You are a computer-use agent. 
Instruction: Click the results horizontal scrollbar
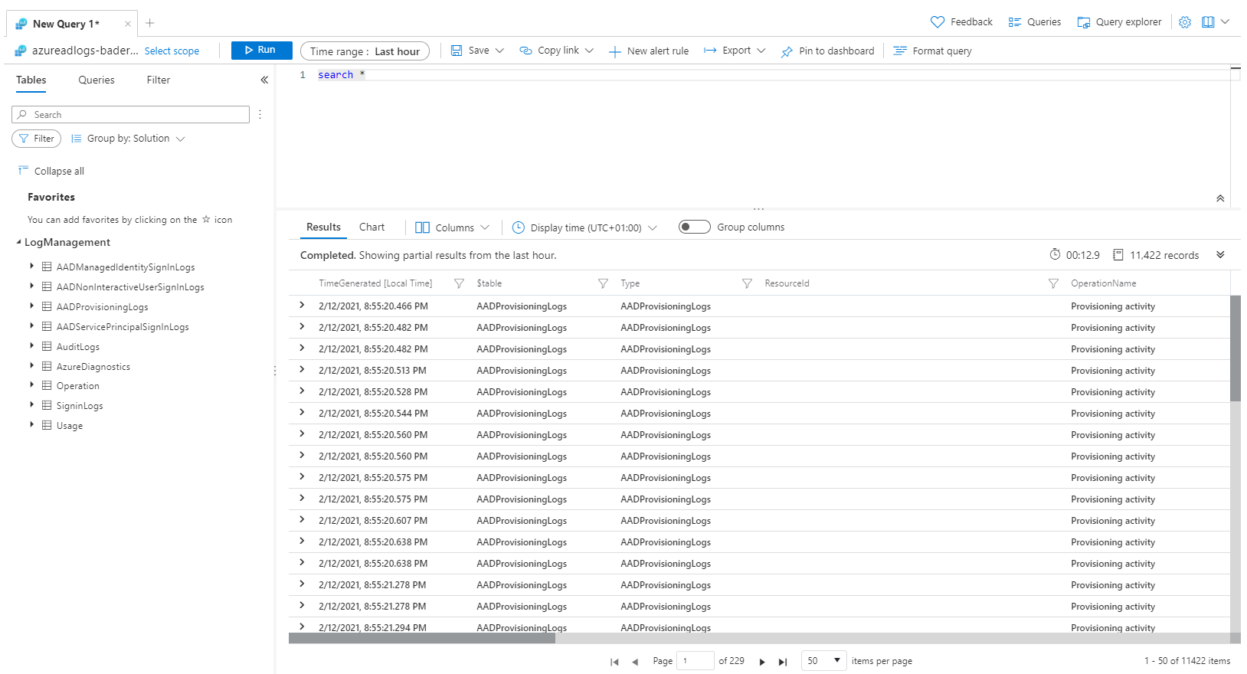(422, 638)
